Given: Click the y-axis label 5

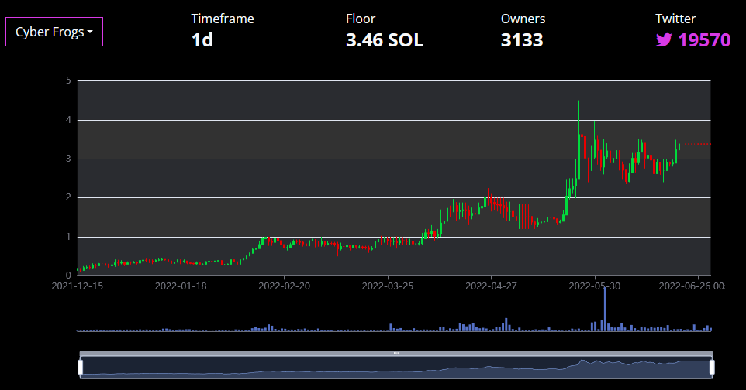Looking at the screenshot, I should (68, 80).
